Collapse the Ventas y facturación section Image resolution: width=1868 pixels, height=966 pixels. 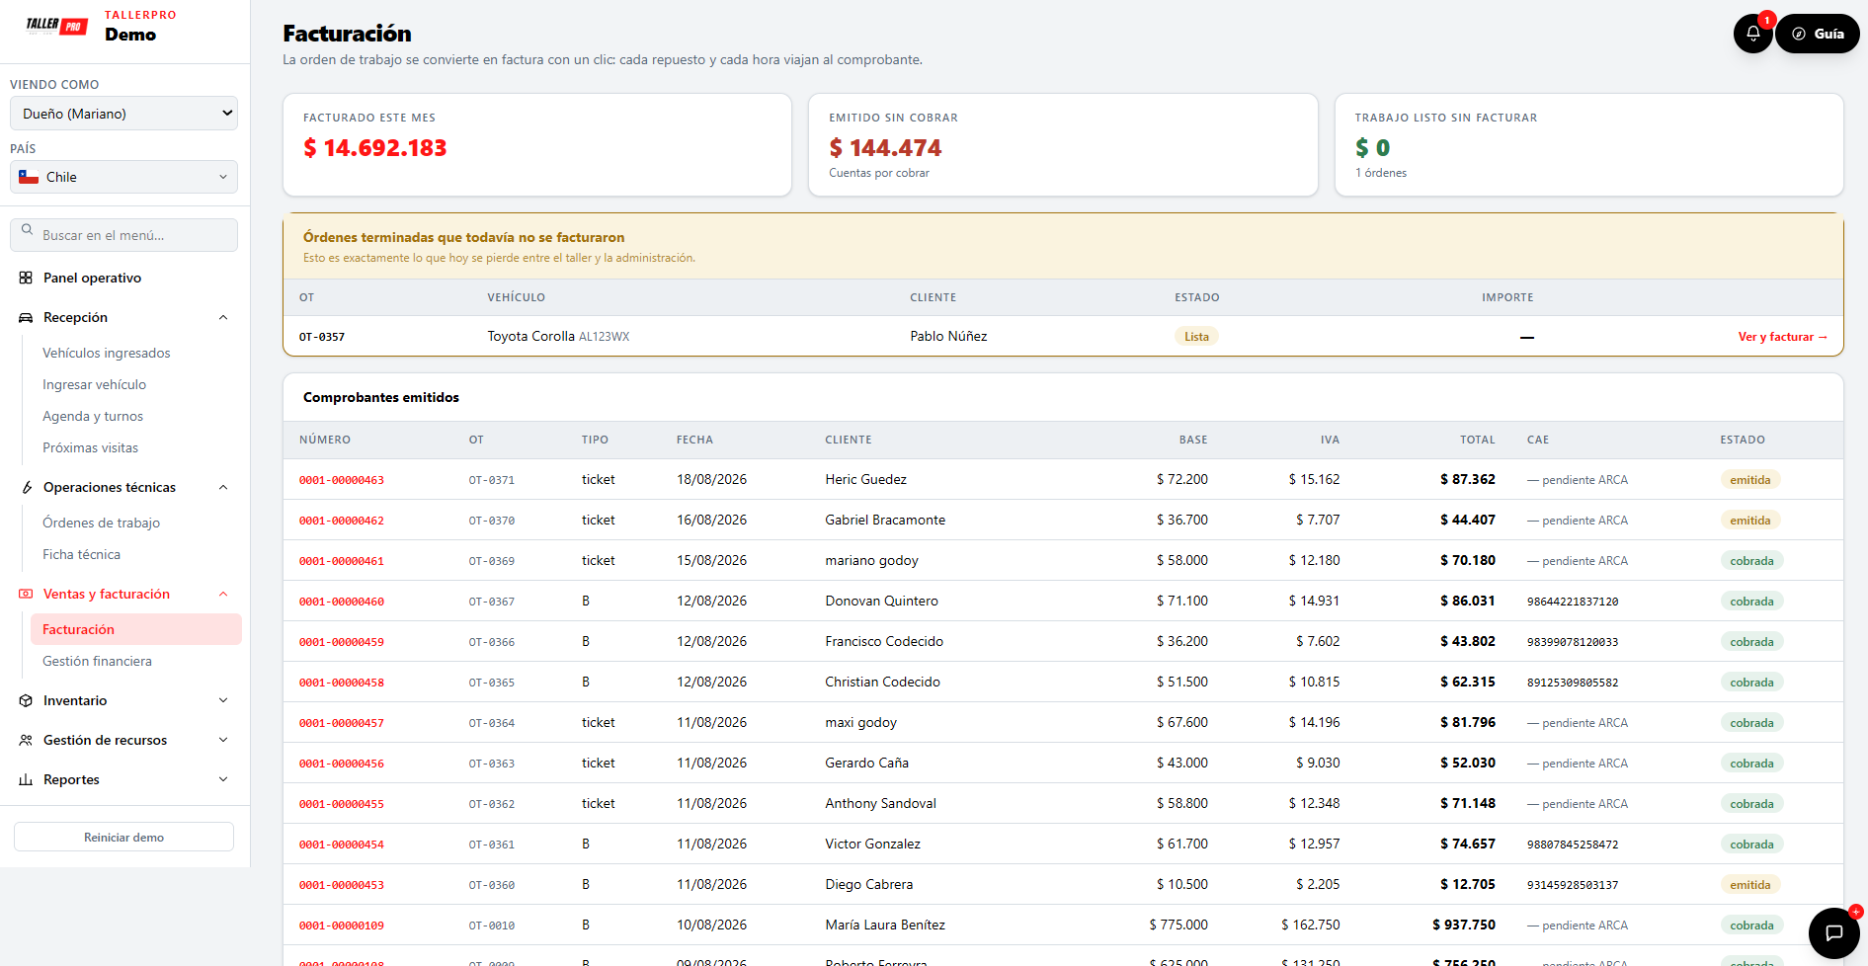pos(223,594)
